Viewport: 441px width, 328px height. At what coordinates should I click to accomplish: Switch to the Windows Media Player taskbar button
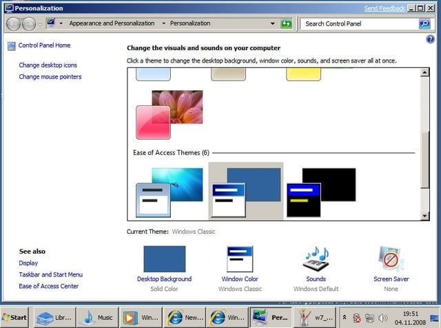pyautogui.click(x=141, y=318)
